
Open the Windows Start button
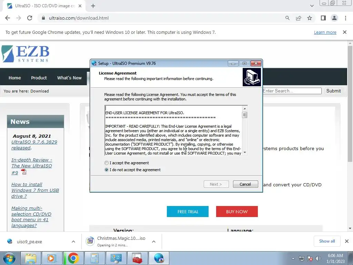pyautogui.click(x=9, y=258)
